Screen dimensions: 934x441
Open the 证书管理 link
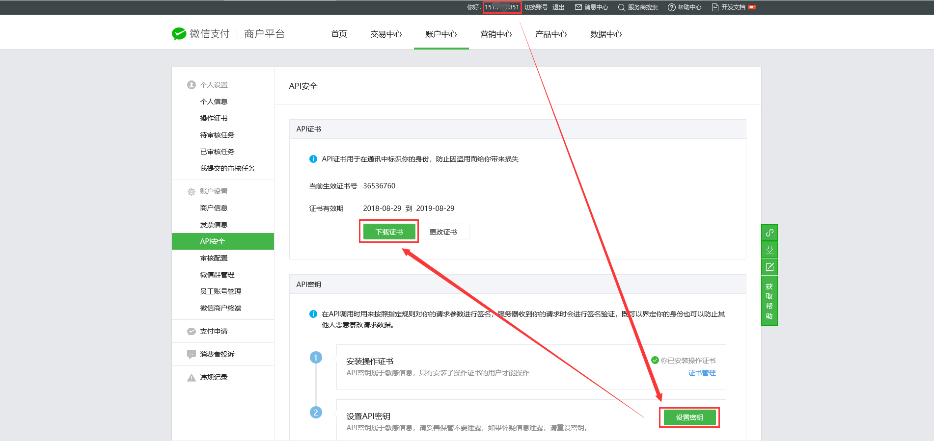(702, 373)
